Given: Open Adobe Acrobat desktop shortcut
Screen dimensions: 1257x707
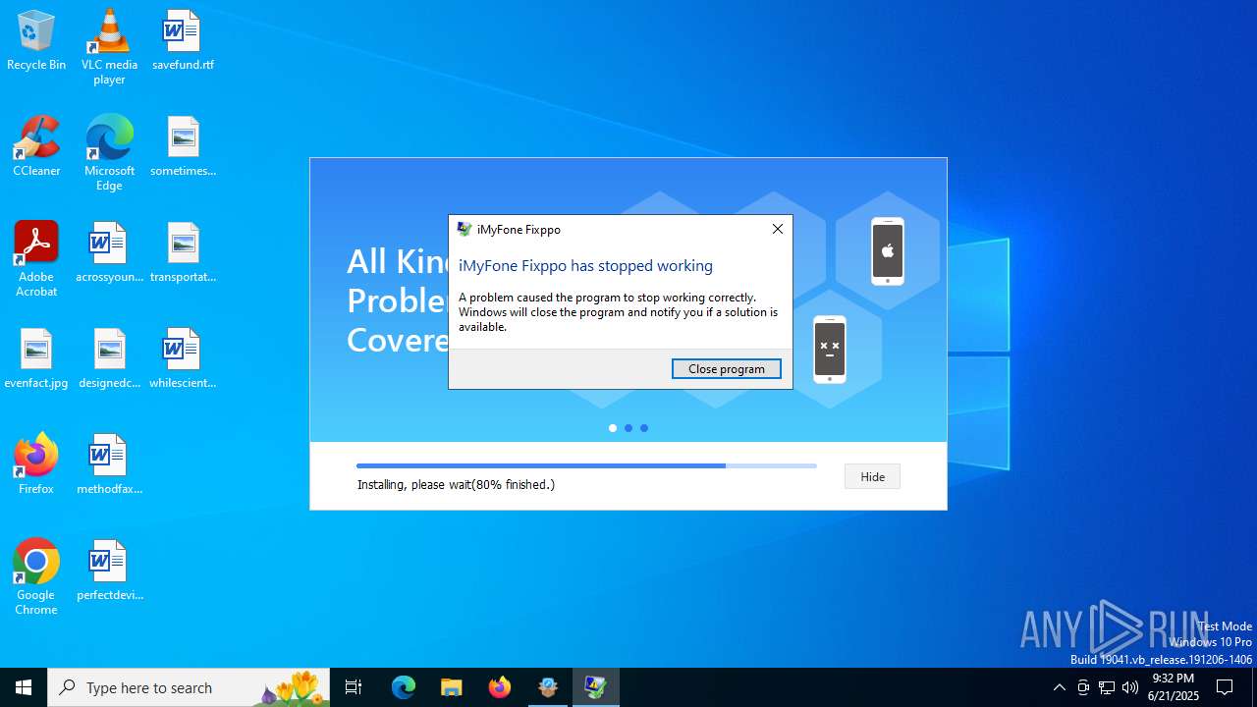Looking at the screenshot, I should [36, 259].
